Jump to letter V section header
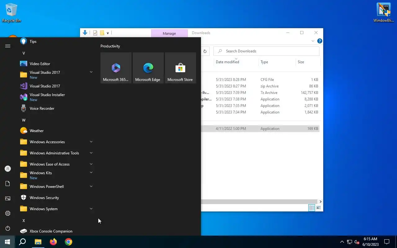Screen dimensions: 397x248 pos(24,53)
